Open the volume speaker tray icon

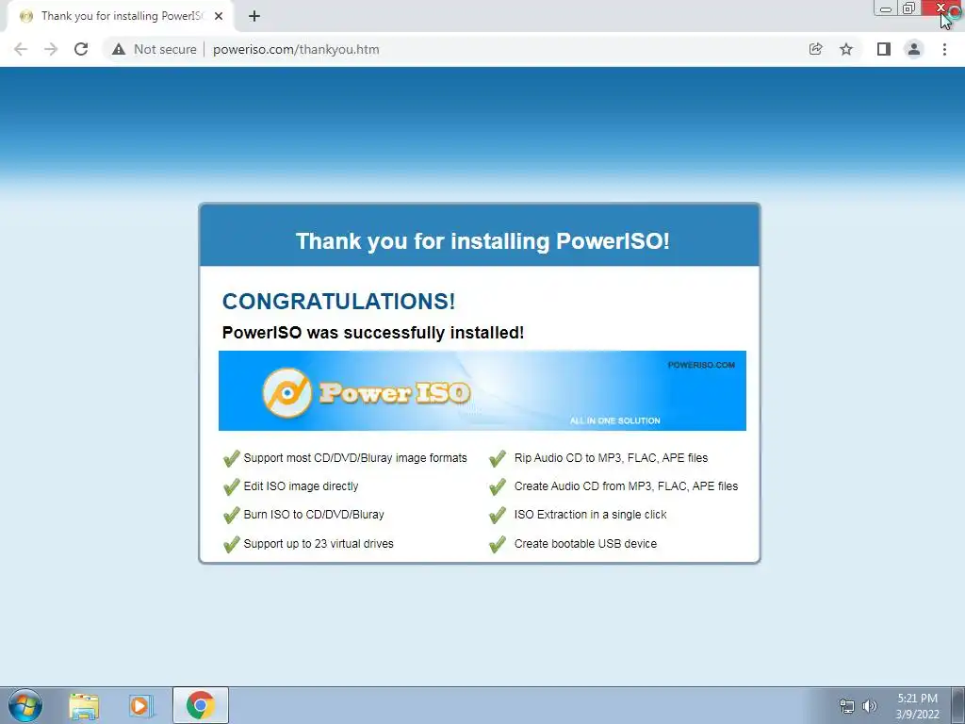coord(869,706)
